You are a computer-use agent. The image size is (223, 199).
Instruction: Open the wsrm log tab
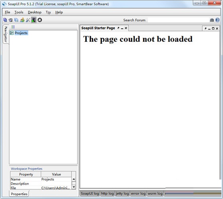155,193
